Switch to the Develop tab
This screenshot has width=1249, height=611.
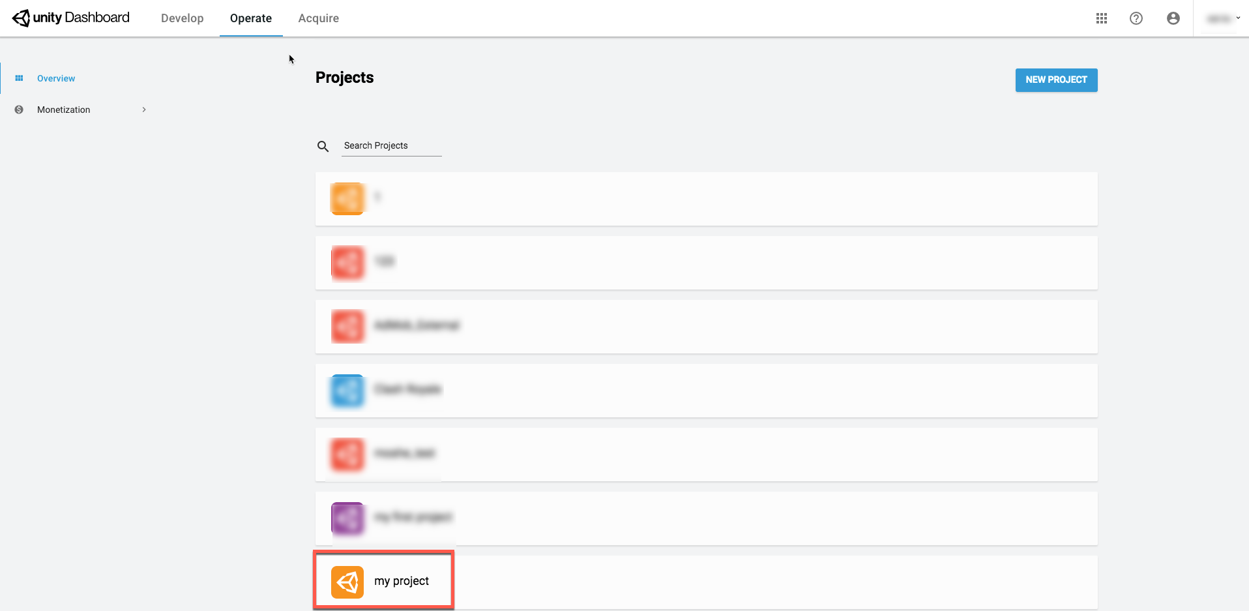point(183,18)
